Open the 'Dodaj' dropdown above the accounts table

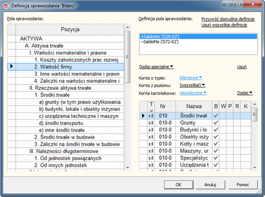coord(245,93)
